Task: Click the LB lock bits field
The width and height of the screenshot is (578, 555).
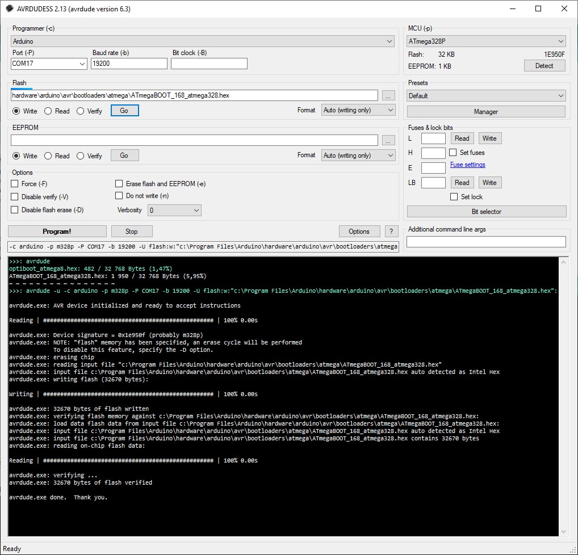Action: coord(434,183)
